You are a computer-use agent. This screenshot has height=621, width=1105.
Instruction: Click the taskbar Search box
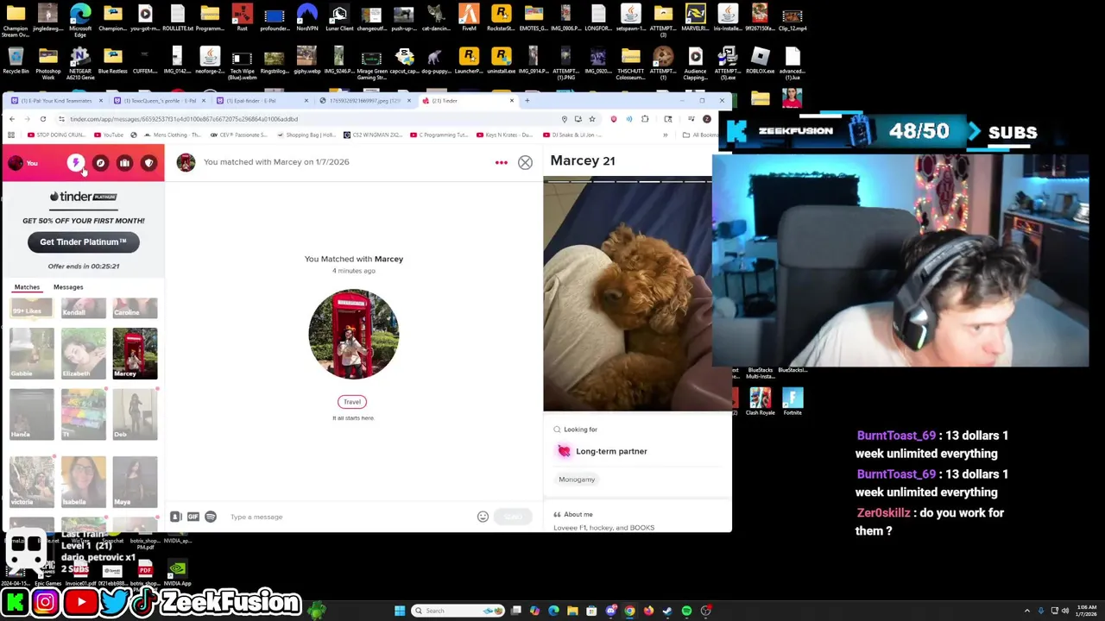pos(458,611)
